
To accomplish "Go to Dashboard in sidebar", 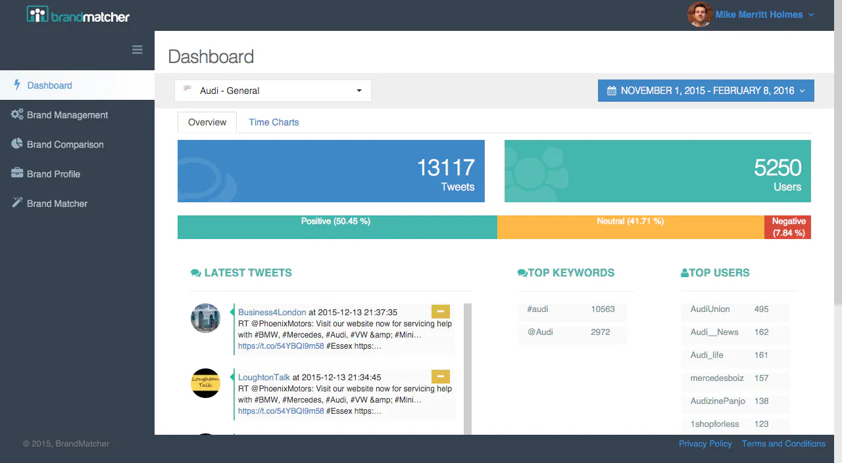I will [x=77, y=85].
